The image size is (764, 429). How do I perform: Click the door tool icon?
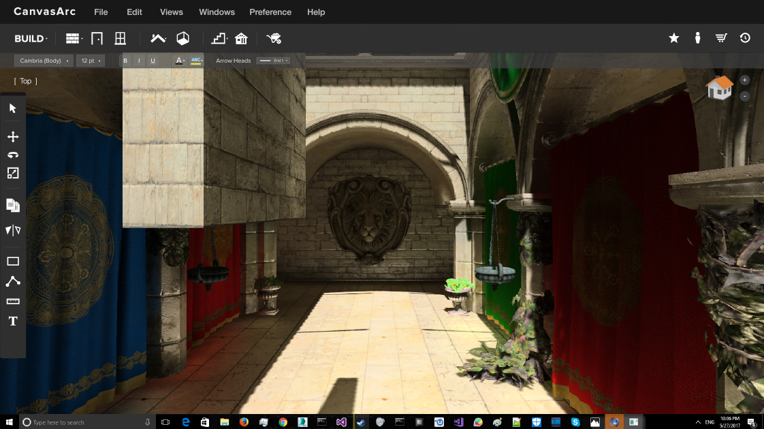[97, 39]
